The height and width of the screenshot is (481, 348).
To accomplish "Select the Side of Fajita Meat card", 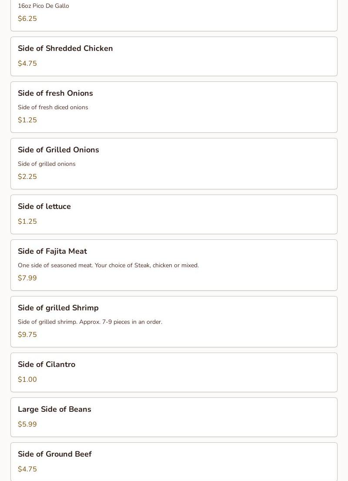I will 52,252.
